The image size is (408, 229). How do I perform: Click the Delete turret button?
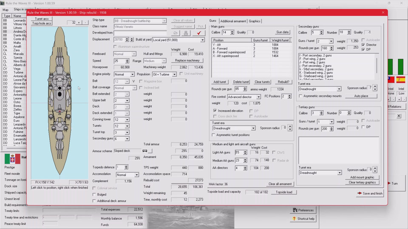(x=241, y=82)
